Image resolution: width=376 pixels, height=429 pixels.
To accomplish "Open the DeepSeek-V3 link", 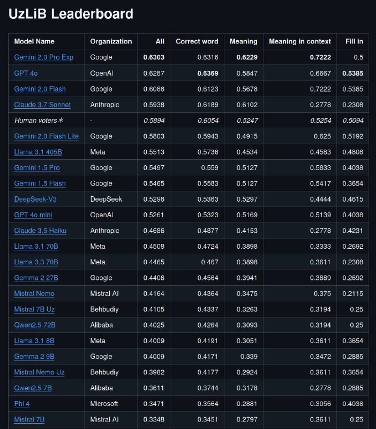I will (35, 199).
